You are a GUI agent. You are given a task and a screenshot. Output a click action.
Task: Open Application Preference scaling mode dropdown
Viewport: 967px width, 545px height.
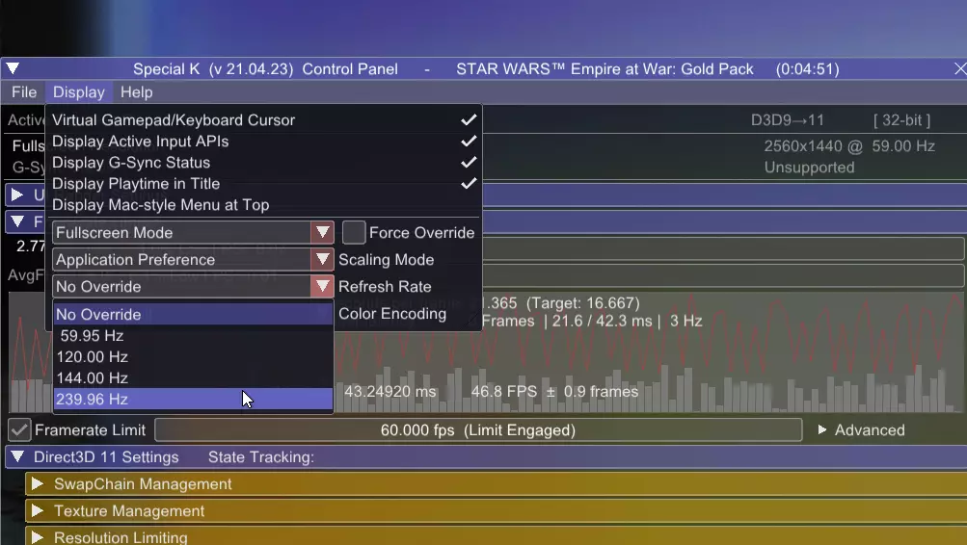tap(193, 260)
